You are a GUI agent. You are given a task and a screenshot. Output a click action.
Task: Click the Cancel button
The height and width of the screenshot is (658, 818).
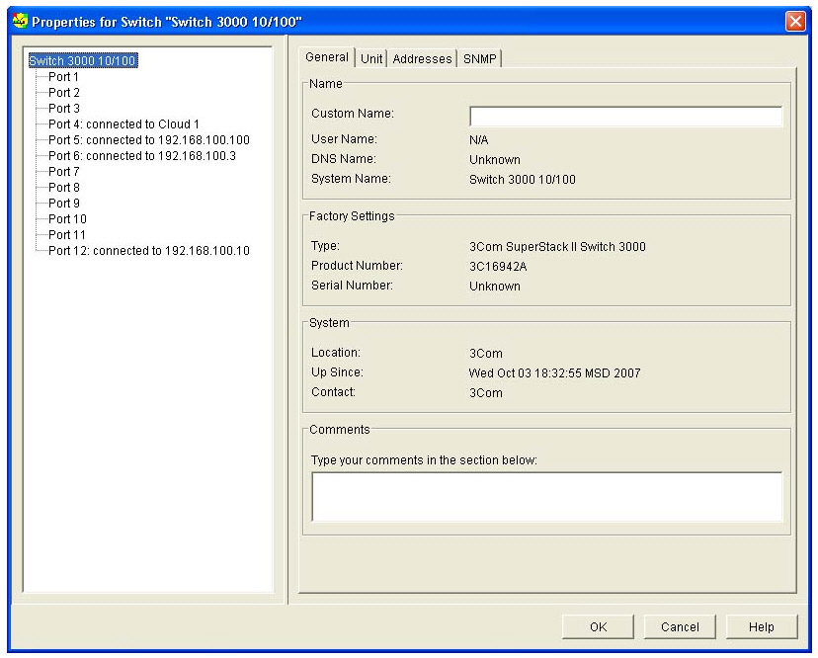coord(680,626)
